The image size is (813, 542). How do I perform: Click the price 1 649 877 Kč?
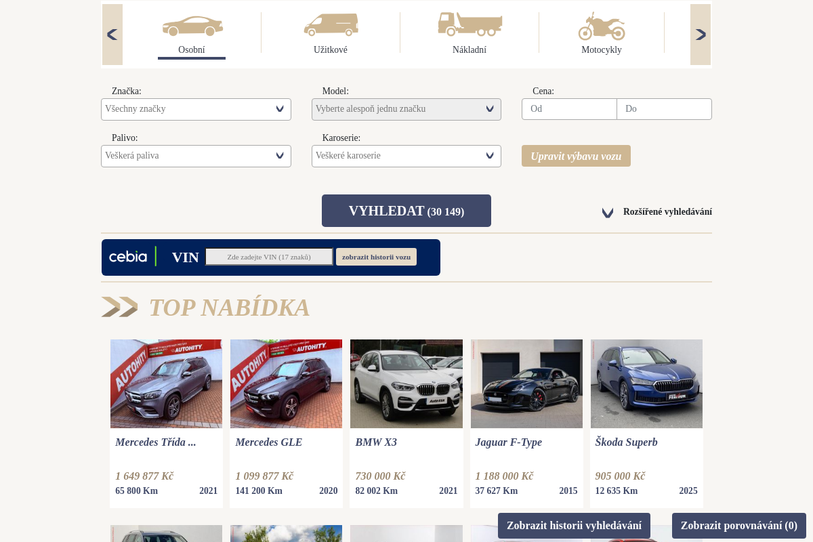(x=144, y=476)
